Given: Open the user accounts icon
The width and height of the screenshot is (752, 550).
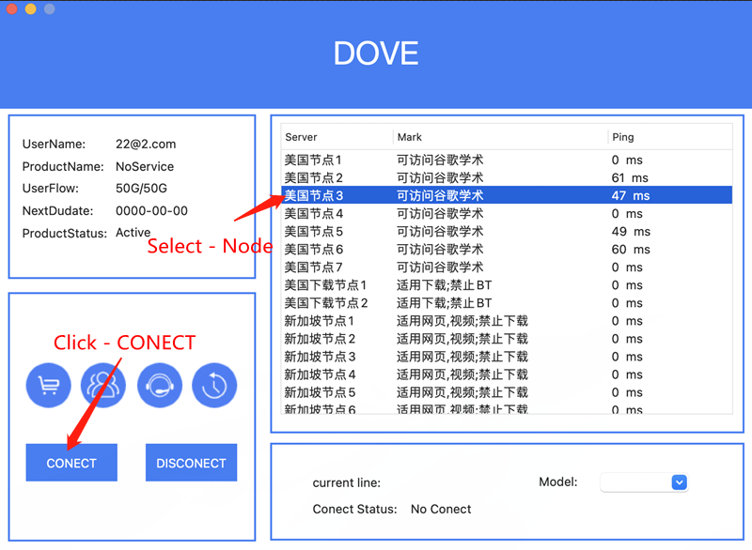Looking at the screenshot, I should point(103,386).
